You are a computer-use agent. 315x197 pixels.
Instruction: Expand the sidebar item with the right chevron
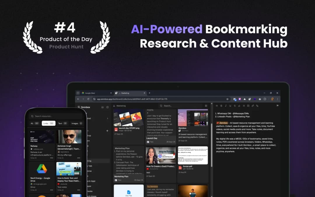coord(107,118)
